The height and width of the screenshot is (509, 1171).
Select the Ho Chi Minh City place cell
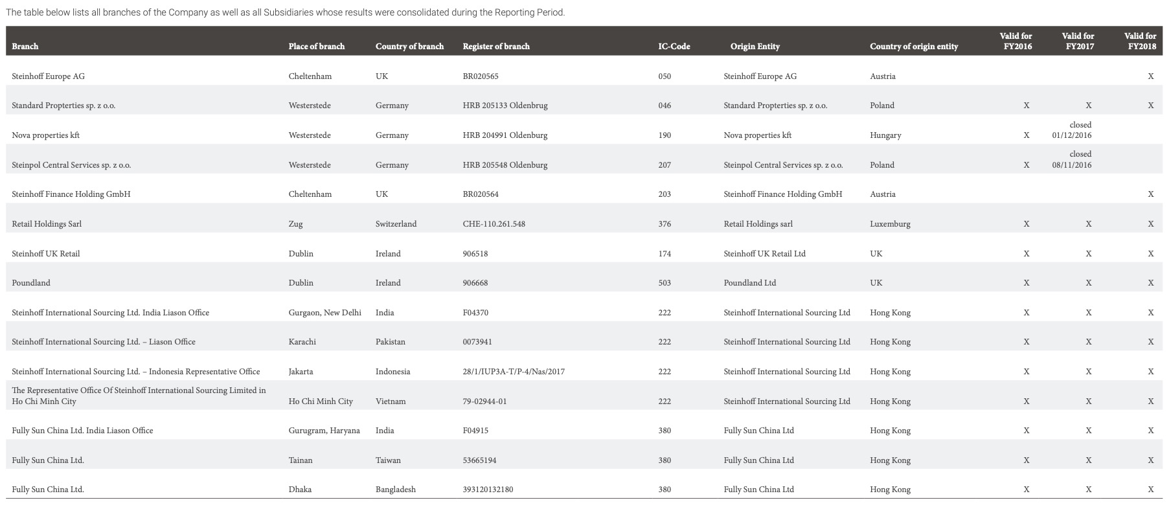click(x=321, y=402)
